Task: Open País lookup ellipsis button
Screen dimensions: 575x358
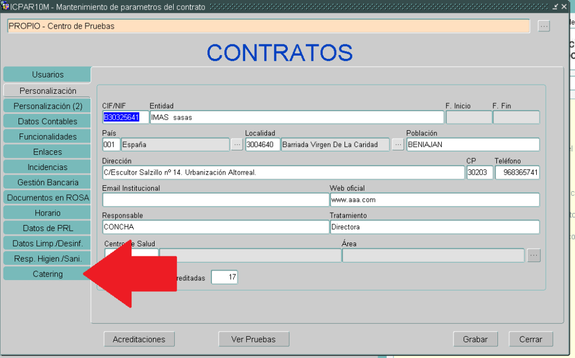Action: tap(237, 145)
